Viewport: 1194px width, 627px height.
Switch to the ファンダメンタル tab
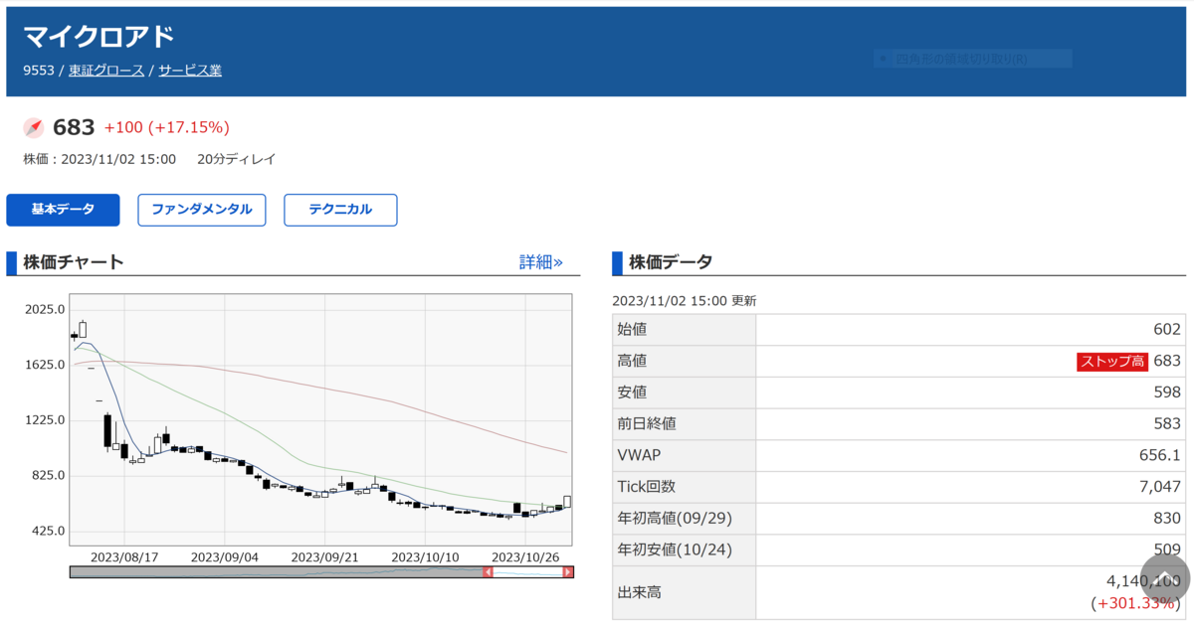[x=202, y=210]
